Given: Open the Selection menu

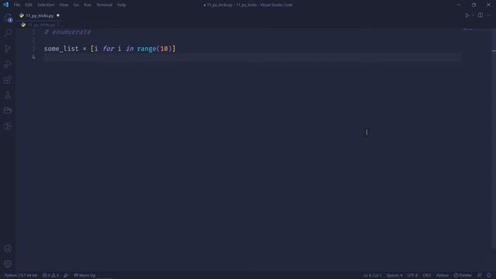Looking at the screenshot, I should (46, 5).
